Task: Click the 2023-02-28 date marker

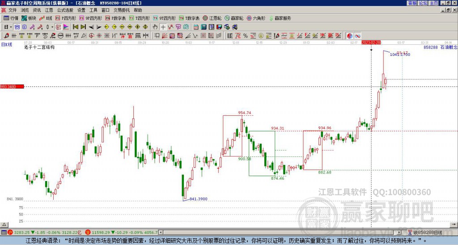Action: tap(371, 42)
